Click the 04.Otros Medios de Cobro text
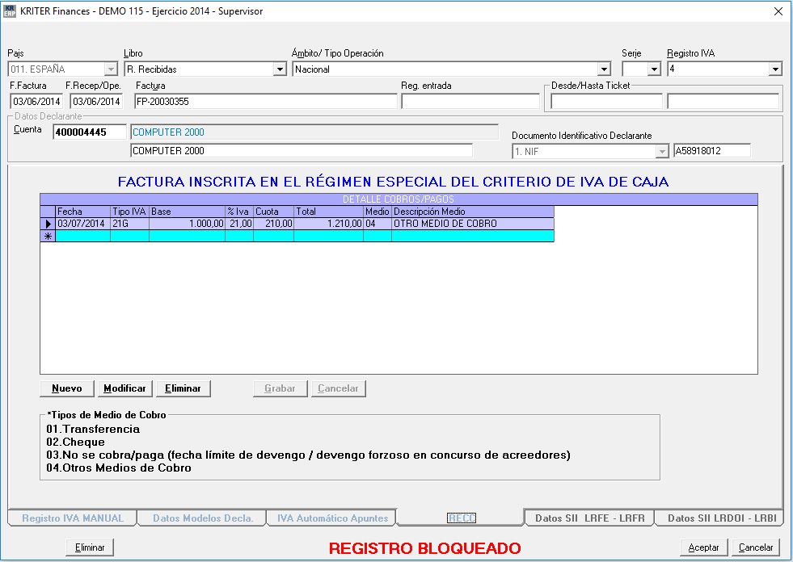The height and width of the screenshot is (562, 793). point(119,468)
